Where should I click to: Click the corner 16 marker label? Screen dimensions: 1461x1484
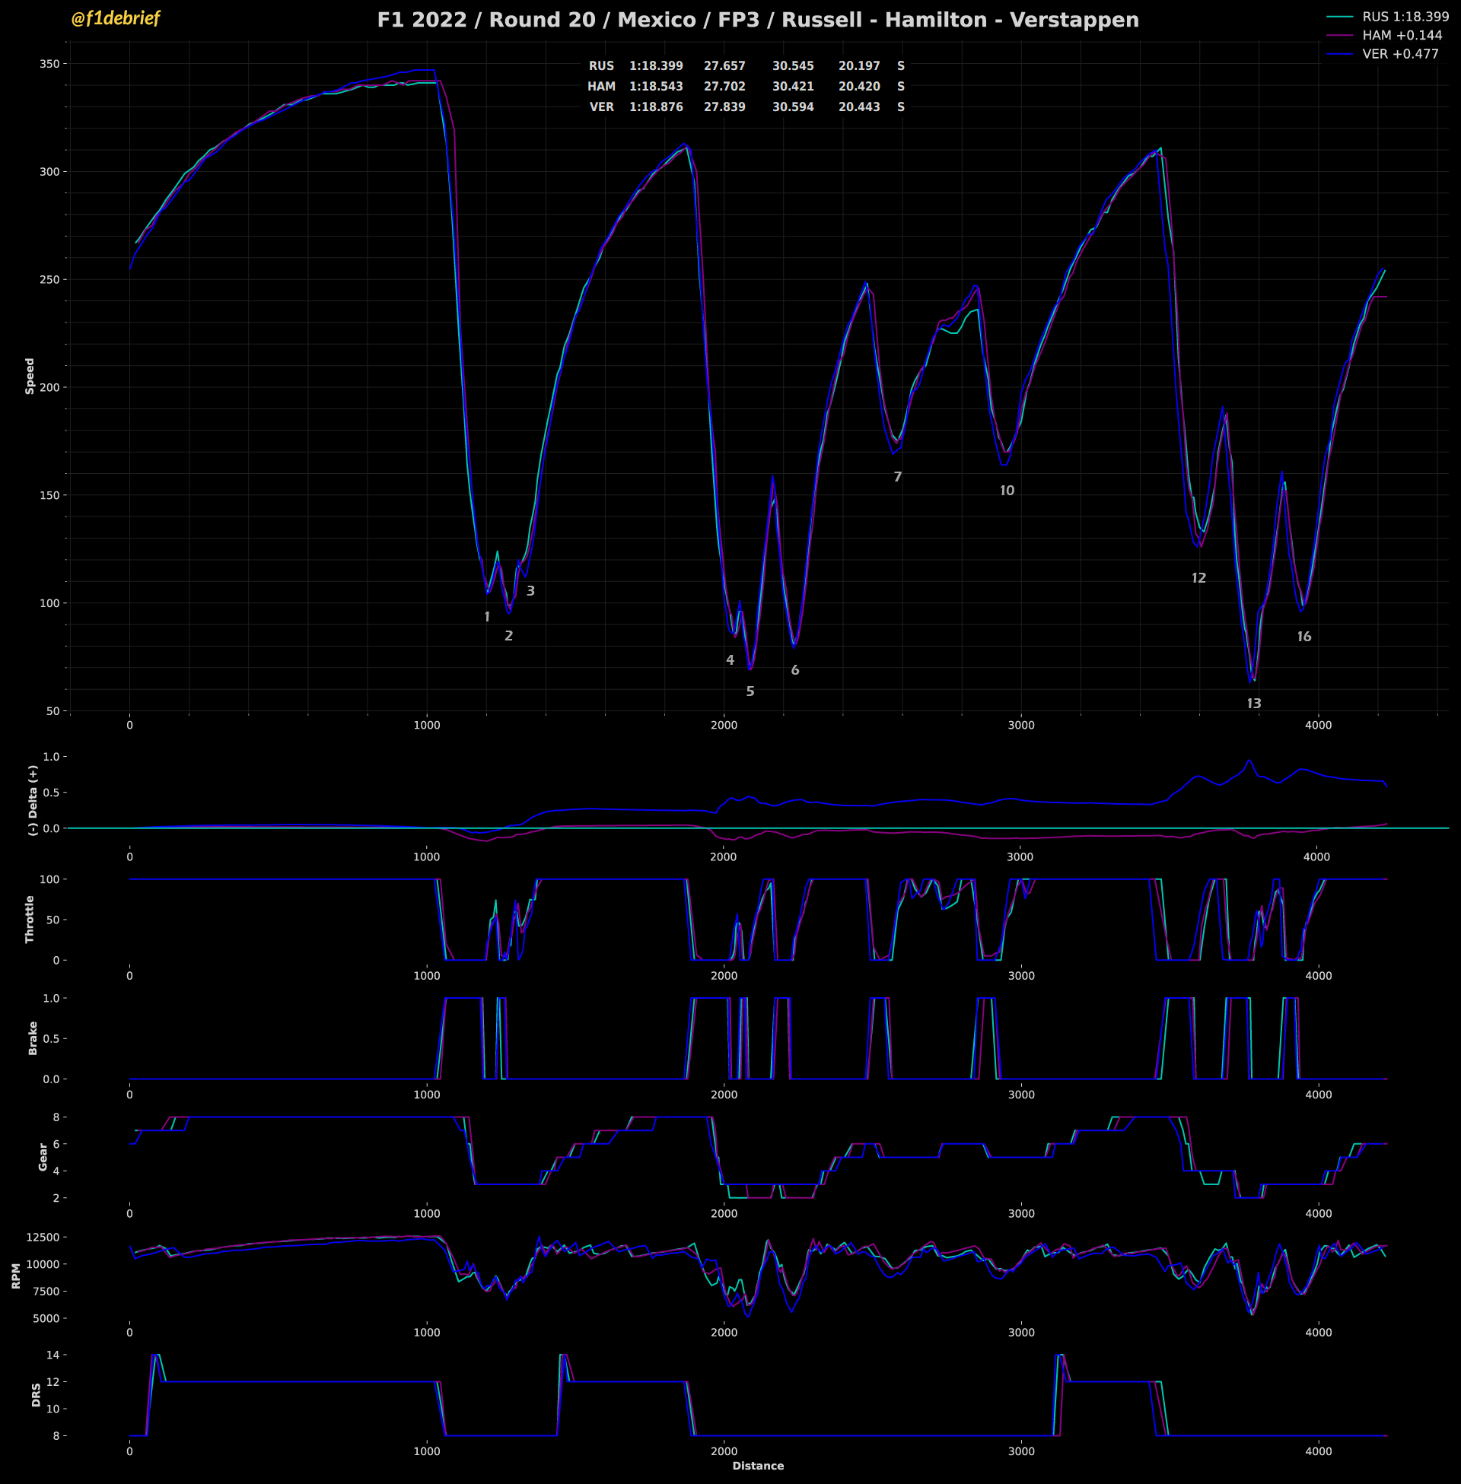(1303, 637)
